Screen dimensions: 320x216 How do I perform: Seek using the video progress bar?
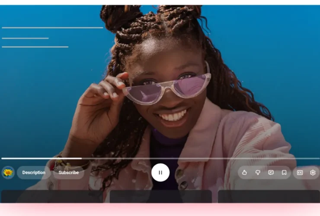coord(160,158)
